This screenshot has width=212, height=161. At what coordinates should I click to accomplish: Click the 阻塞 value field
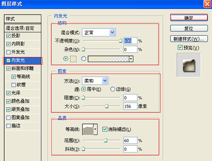click(x=130, y=97)
